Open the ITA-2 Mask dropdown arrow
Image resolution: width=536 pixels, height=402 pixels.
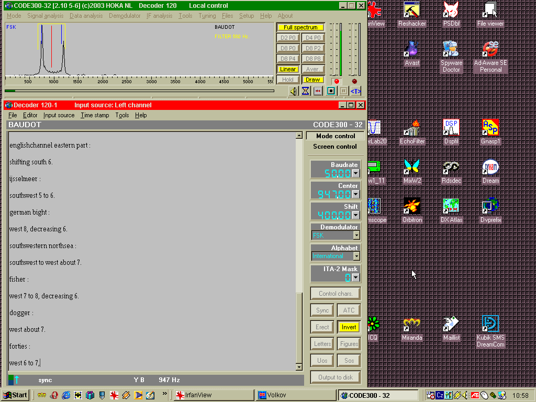(356, 277)
